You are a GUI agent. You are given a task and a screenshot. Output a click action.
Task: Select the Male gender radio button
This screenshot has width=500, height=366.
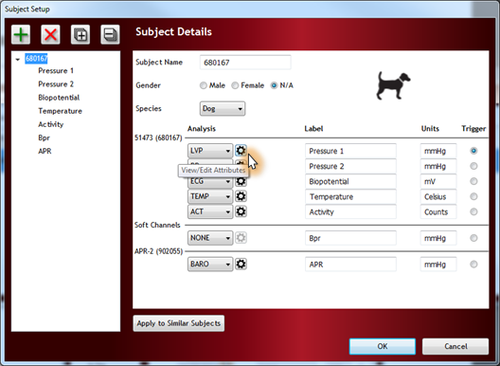pyautogui.click(x=203, y=85)
